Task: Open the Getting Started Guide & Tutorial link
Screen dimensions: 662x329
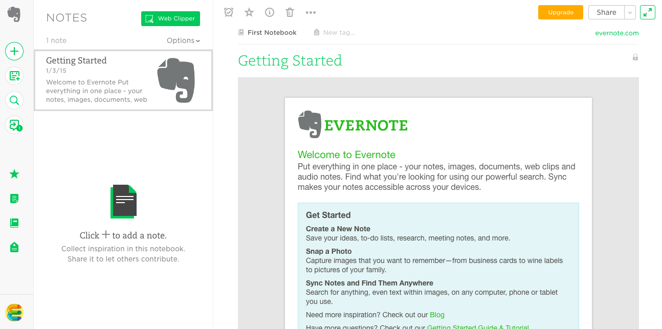Action: tap(478, 327)
